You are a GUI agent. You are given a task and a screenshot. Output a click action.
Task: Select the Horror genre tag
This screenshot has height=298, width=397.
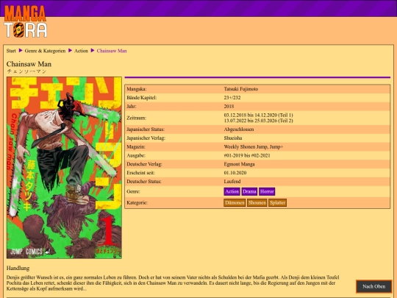(x=267, y=191)
